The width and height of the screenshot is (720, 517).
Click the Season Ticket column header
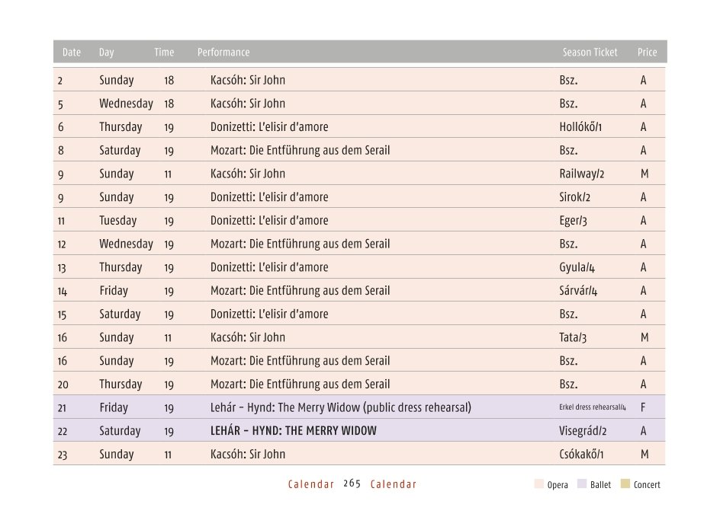tap(590, 53)
